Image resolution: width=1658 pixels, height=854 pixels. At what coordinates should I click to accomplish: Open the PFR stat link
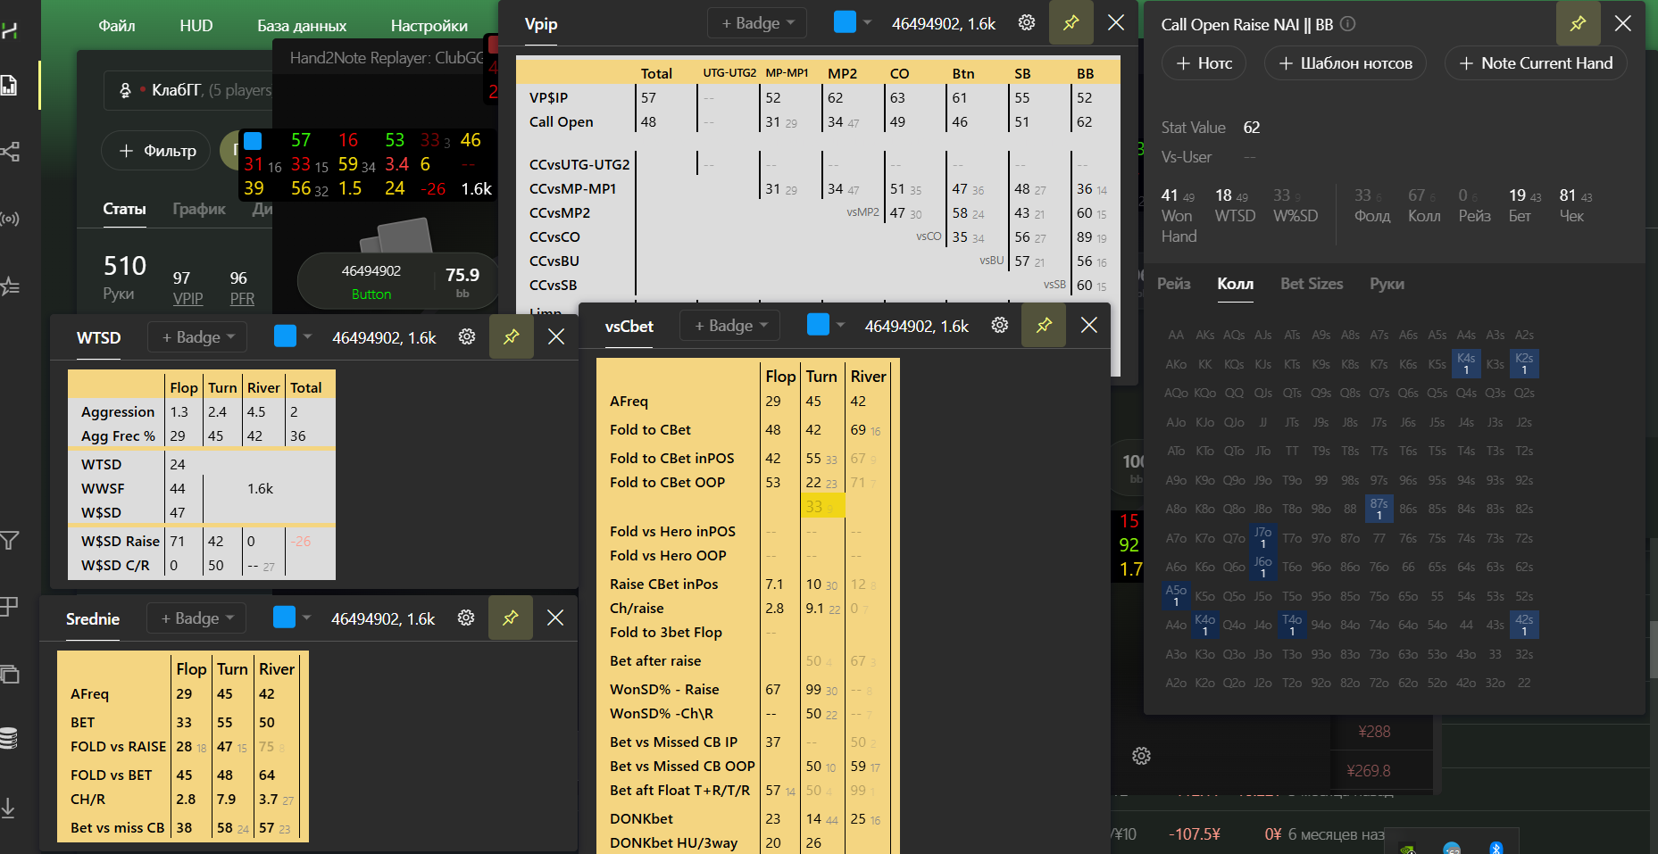(x=242, y=299)
